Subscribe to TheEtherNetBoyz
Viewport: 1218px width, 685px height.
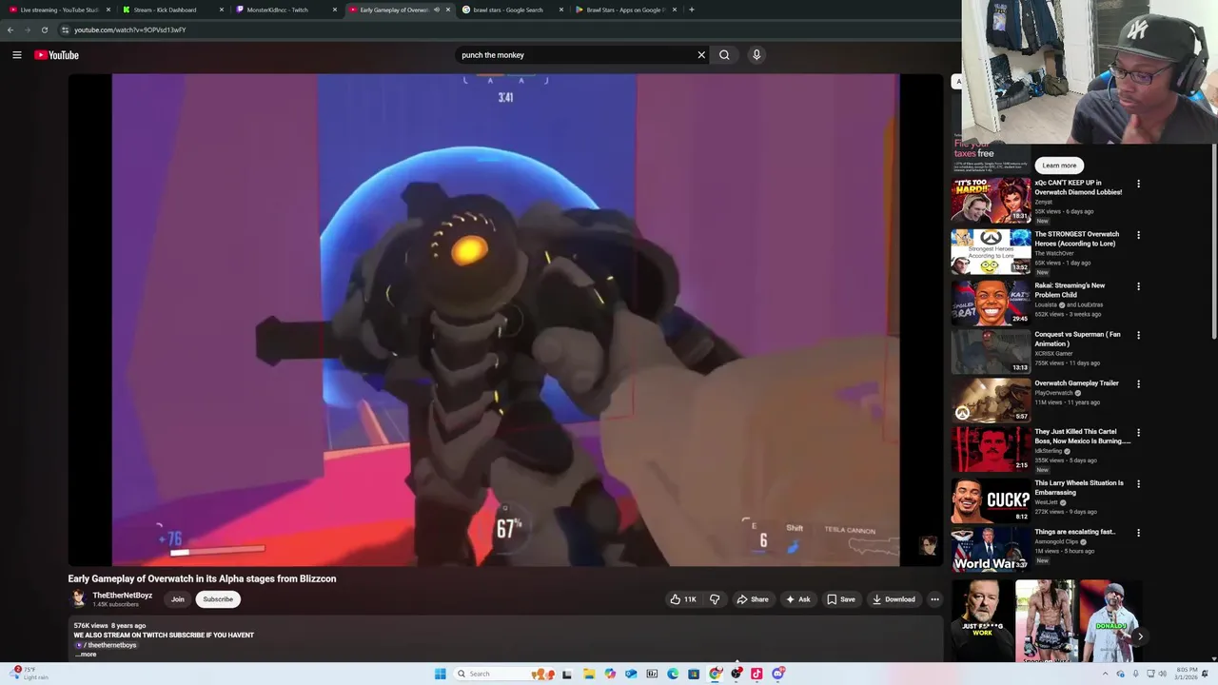(218, 599)
